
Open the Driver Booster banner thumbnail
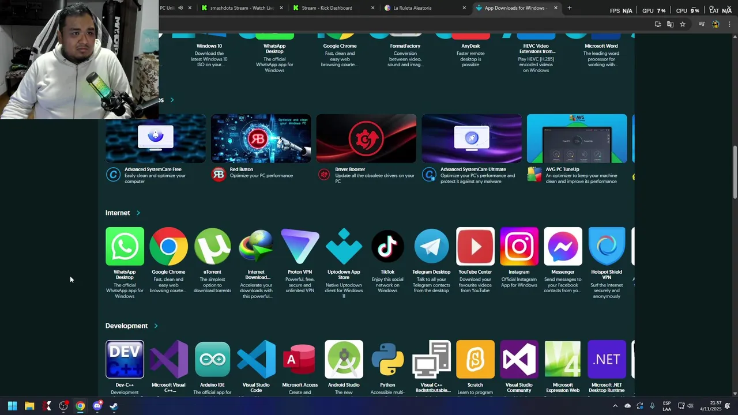click(x=366, y=138)
